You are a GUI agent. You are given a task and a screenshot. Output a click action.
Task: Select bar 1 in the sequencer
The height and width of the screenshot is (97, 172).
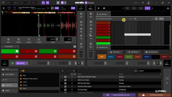point(127,8)
